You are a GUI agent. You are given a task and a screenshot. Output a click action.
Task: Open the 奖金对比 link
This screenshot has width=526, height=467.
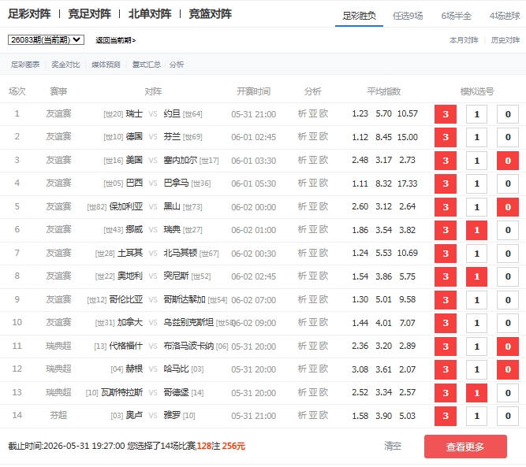(65, 65)
